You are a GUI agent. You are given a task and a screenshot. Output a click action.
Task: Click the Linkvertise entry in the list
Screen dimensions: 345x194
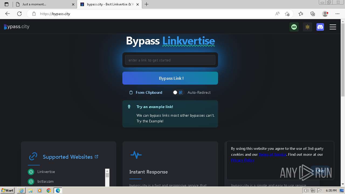[46, 172]
